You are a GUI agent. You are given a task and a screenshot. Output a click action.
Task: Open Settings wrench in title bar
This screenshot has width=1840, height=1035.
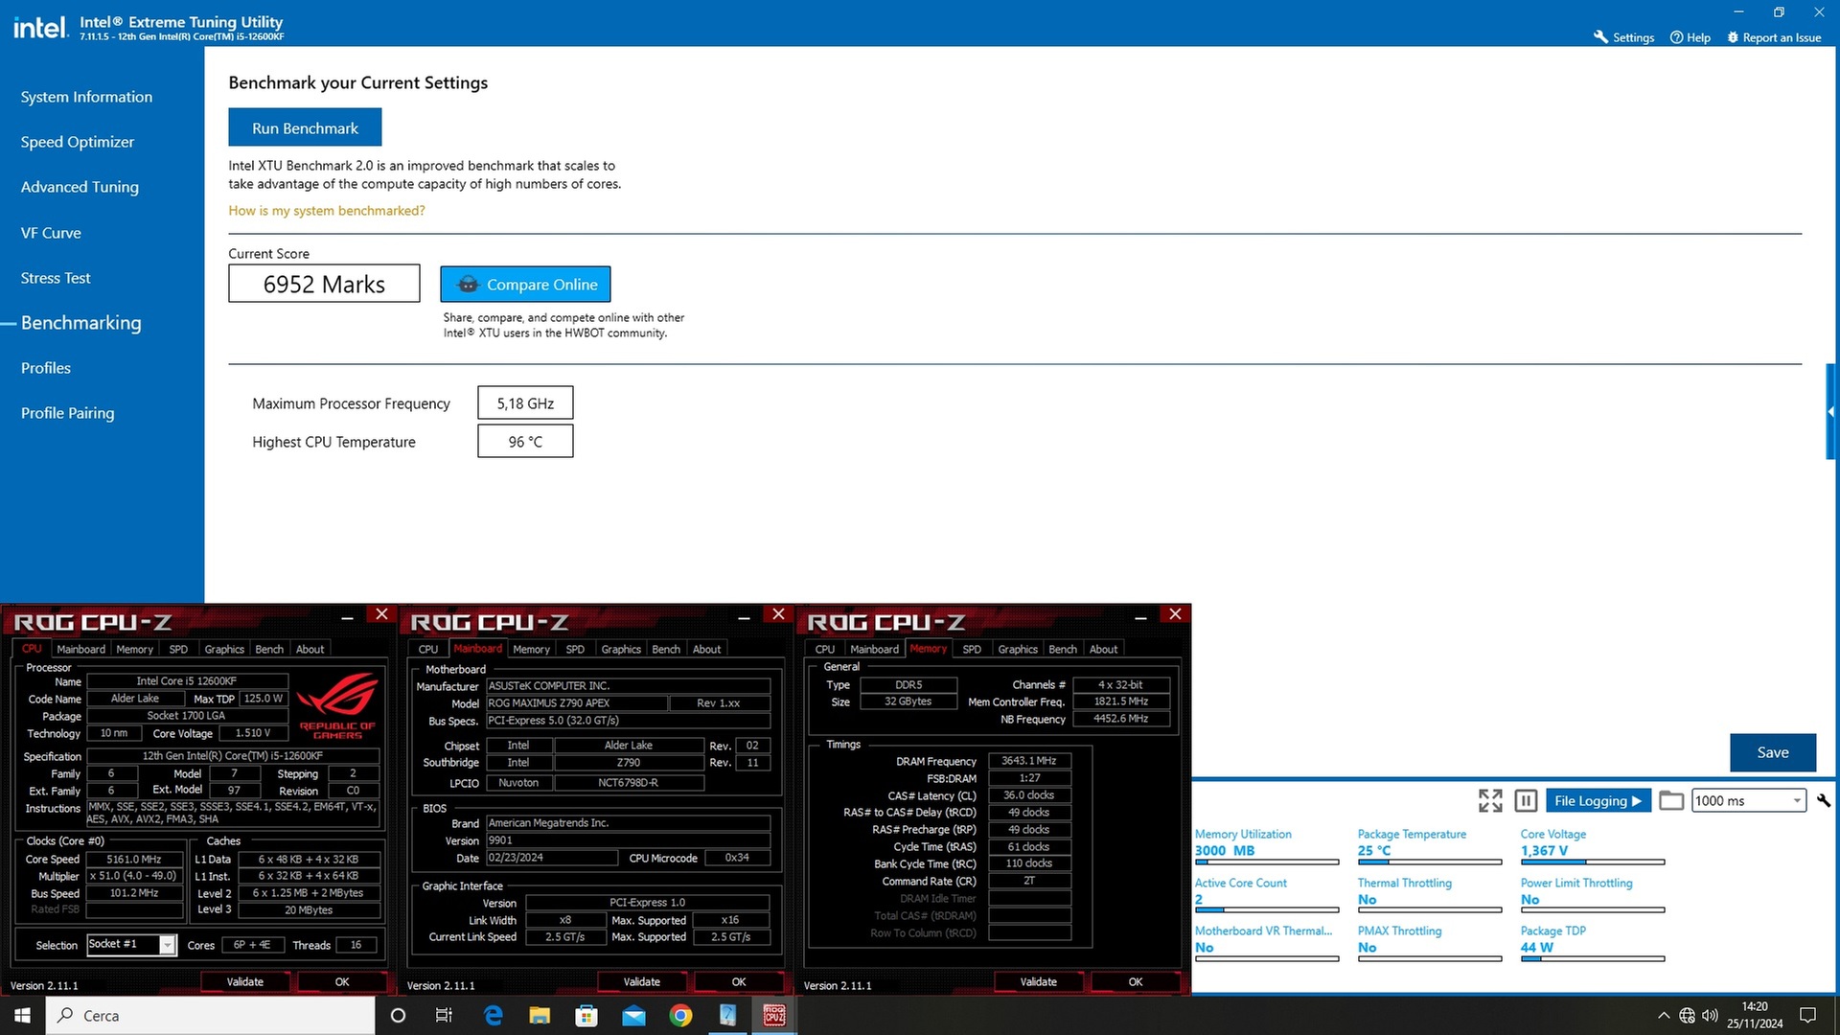(x=1624, y=37)
